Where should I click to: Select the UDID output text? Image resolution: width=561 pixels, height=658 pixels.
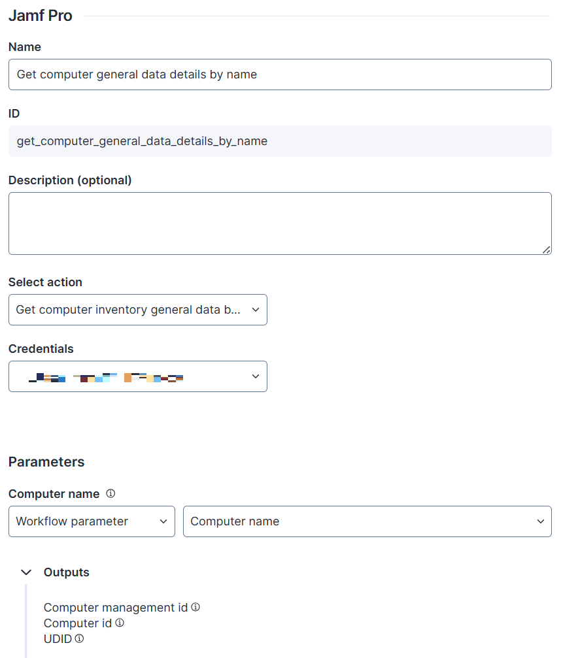pyautogui.click(x=58, y=639)
